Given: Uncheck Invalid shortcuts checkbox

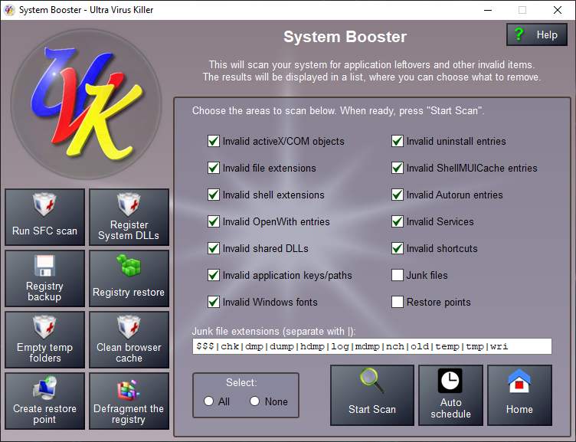Looking at the screenshot, I should 397,248.
